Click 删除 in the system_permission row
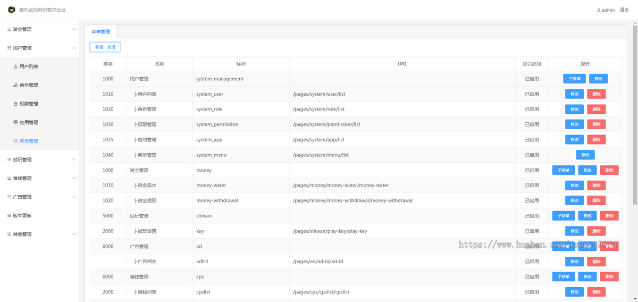 (x=596, y=124)
